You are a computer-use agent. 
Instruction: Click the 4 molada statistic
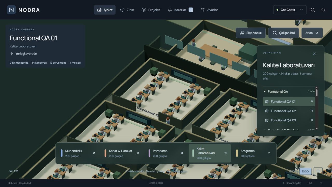(75, 63)
